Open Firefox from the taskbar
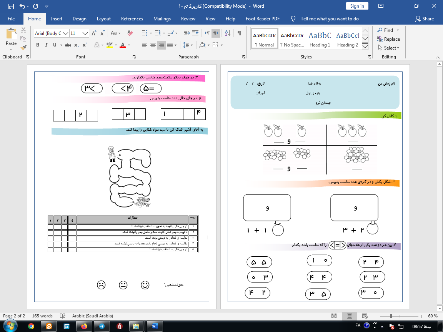The image size is (443, 332). [x=84, y=326]
